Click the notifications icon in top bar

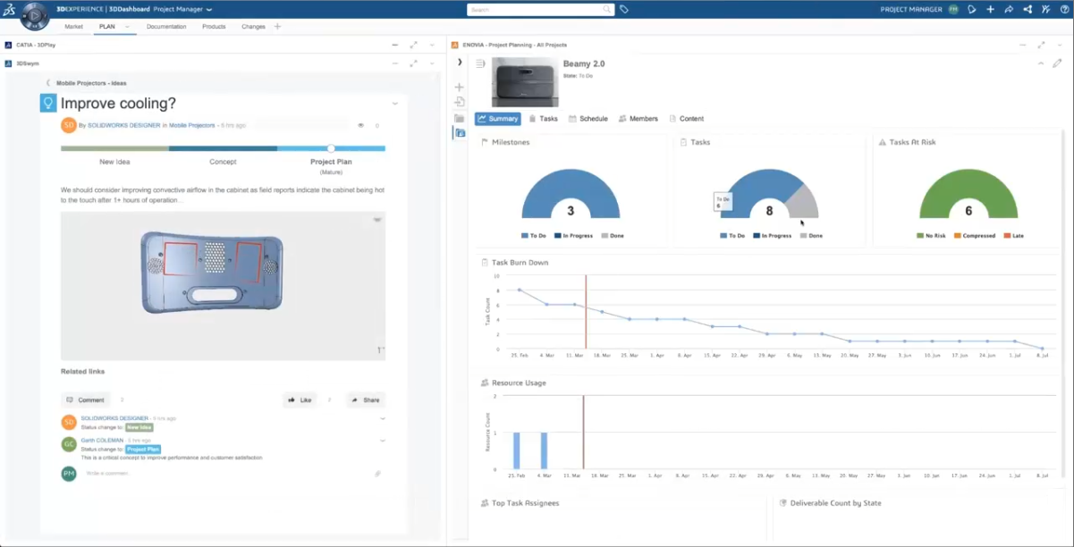coord(972,9)
